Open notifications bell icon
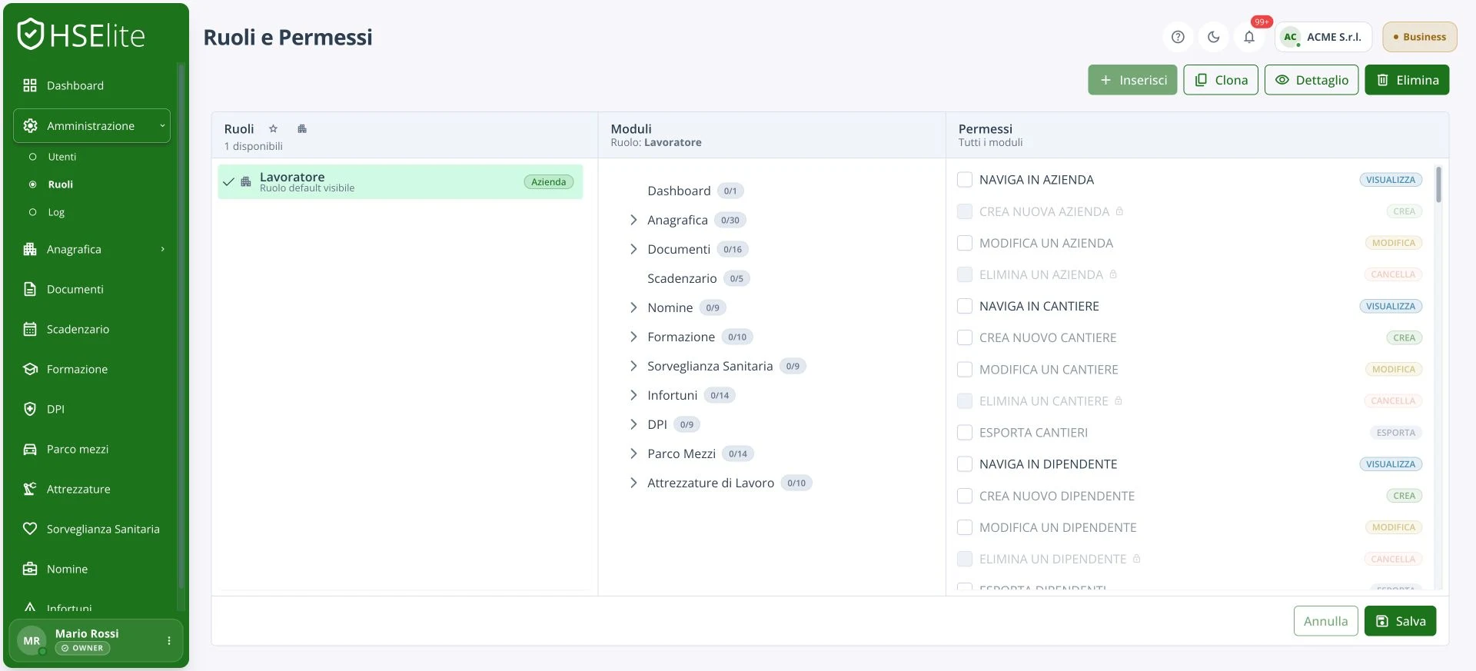The height and width of the screenshot is (671, 1476). (x=1249, y=37)
